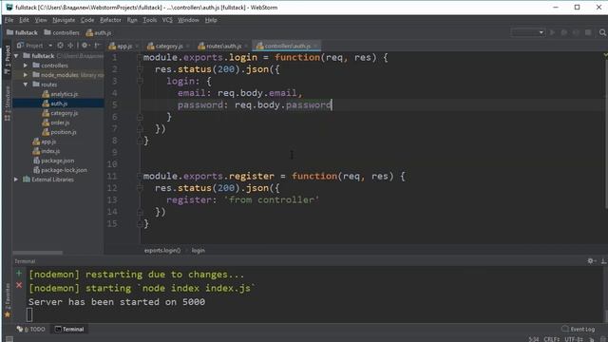Select package.json in project tree

tap(53, 161)
